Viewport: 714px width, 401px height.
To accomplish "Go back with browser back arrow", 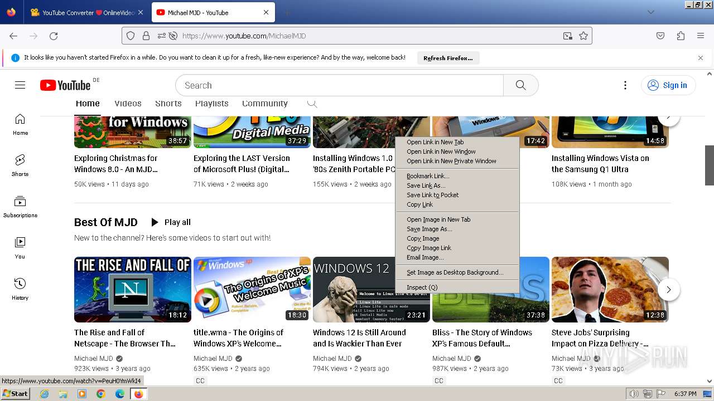I will tap(13, 36).
